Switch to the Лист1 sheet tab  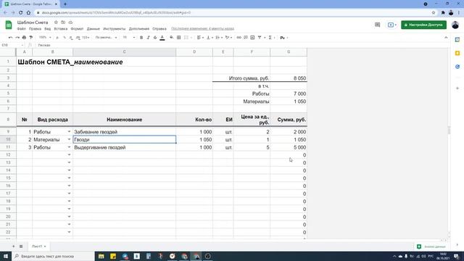pyautogui.click(x=38, y=246)
